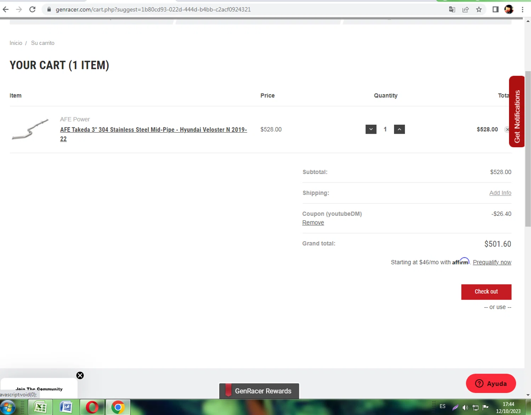Image resolution: width=531 pixels, height=415 pixels.
Task: Open the Windows Start menu
Action: 8,407
